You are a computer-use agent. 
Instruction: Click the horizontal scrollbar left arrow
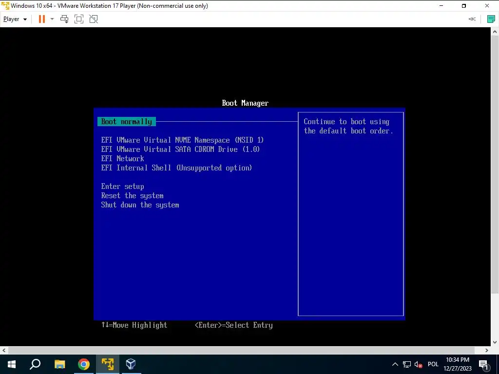pos(4,350)
